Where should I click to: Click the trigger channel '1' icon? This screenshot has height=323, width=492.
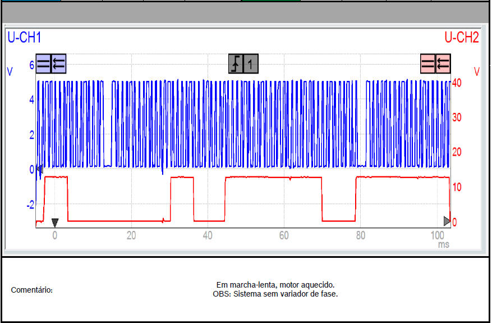click(250, 64)
